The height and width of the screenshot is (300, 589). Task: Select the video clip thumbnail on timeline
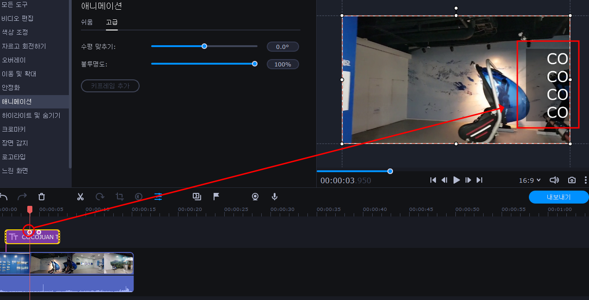(x=67, y=264)
